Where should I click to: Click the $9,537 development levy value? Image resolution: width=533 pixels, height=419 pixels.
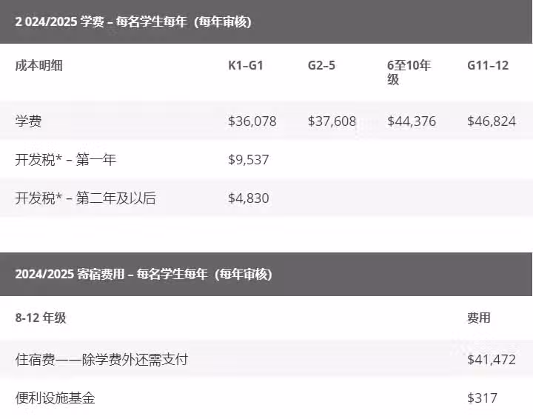(x=249, y=160)
